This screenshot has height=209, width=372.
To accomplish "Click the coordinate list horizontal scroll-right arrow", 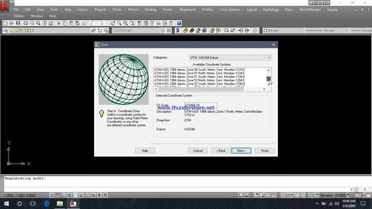I will tap(264, 89).
